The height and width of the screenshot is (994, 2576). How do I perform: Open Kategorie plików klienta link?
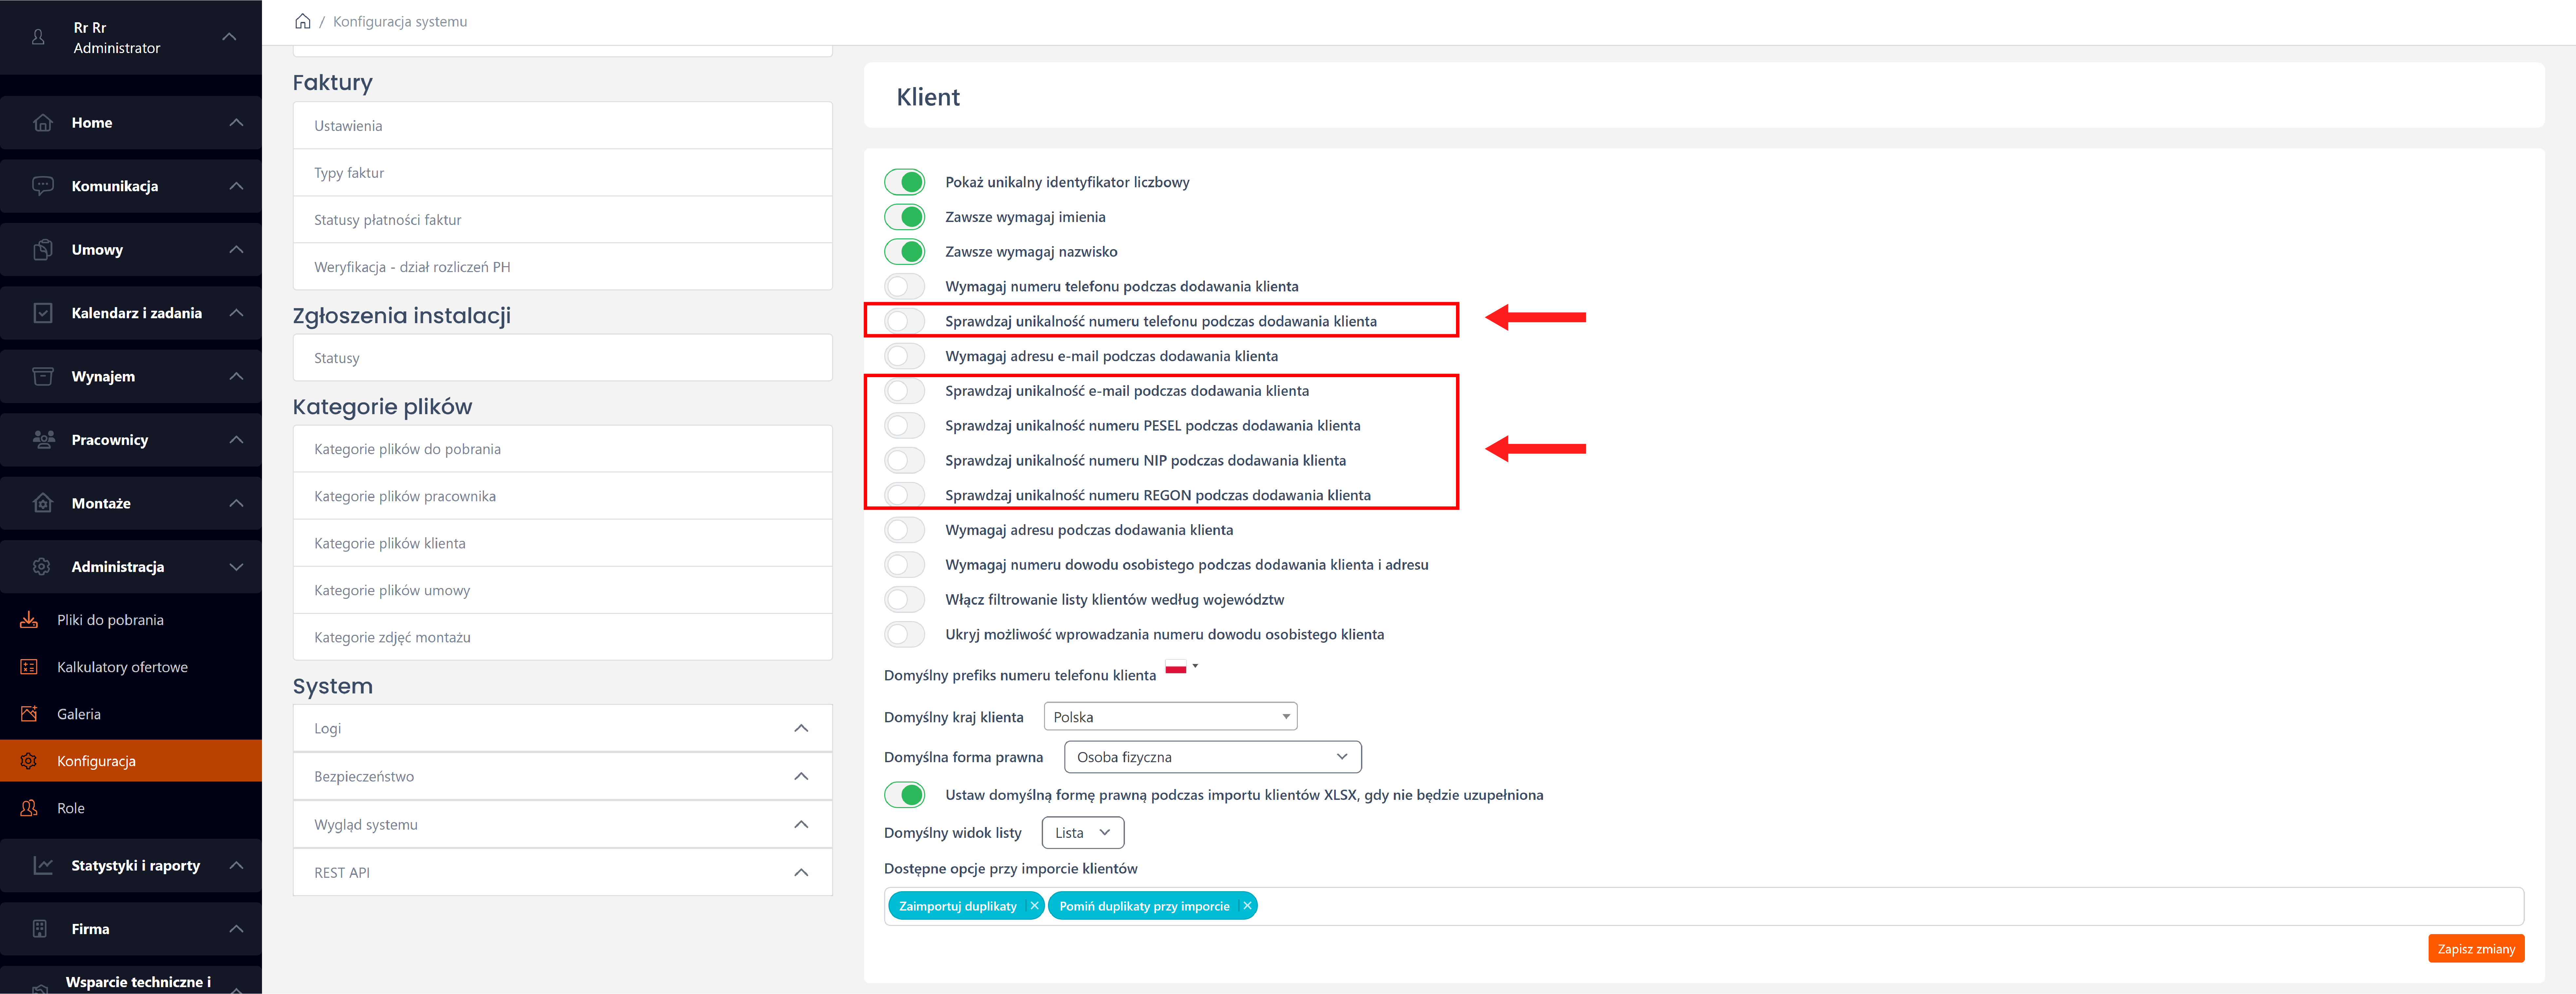390,543
